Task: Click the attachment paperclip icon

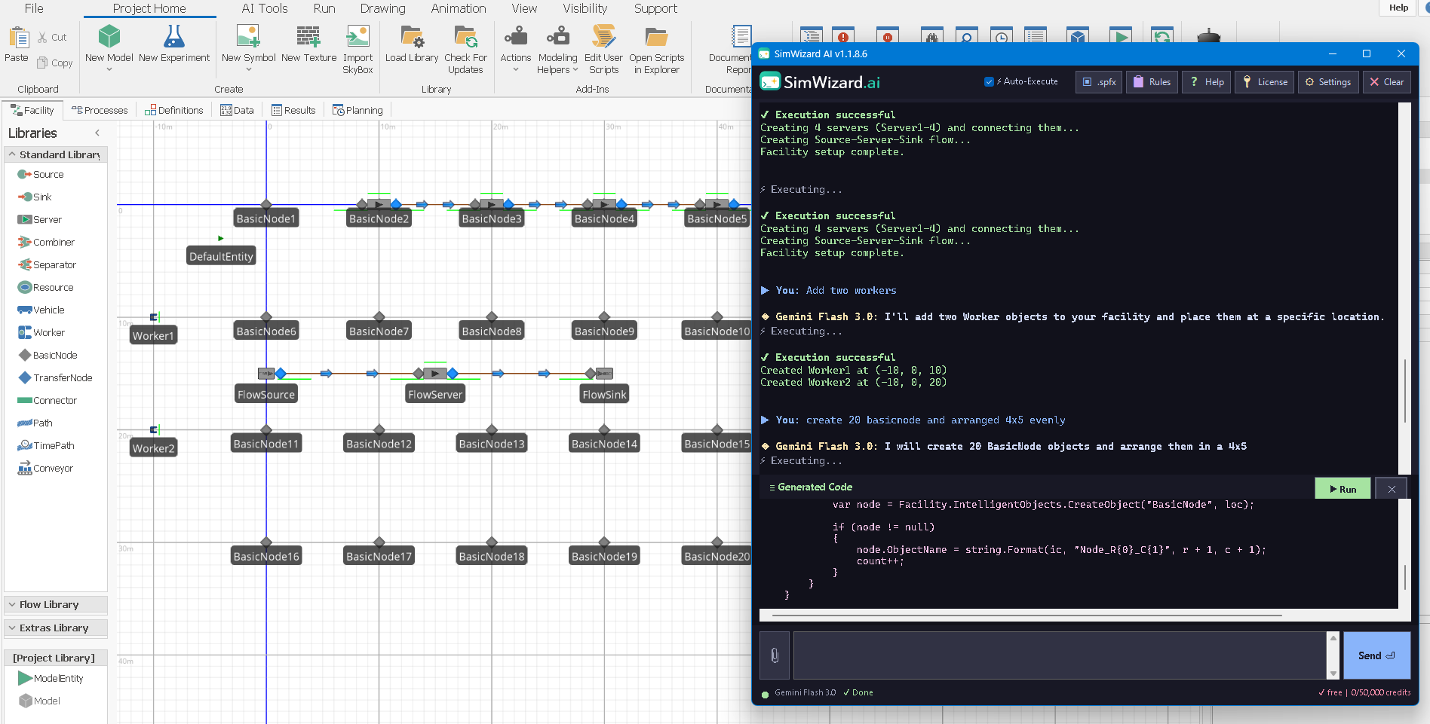Action: click(775, 655)
